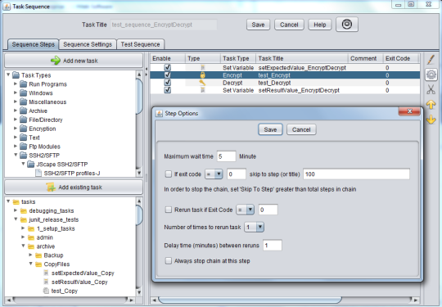The width and height of the screenshot is (442, 307).
Task: Click skip to step field showing 100
Action: (356, 174)
